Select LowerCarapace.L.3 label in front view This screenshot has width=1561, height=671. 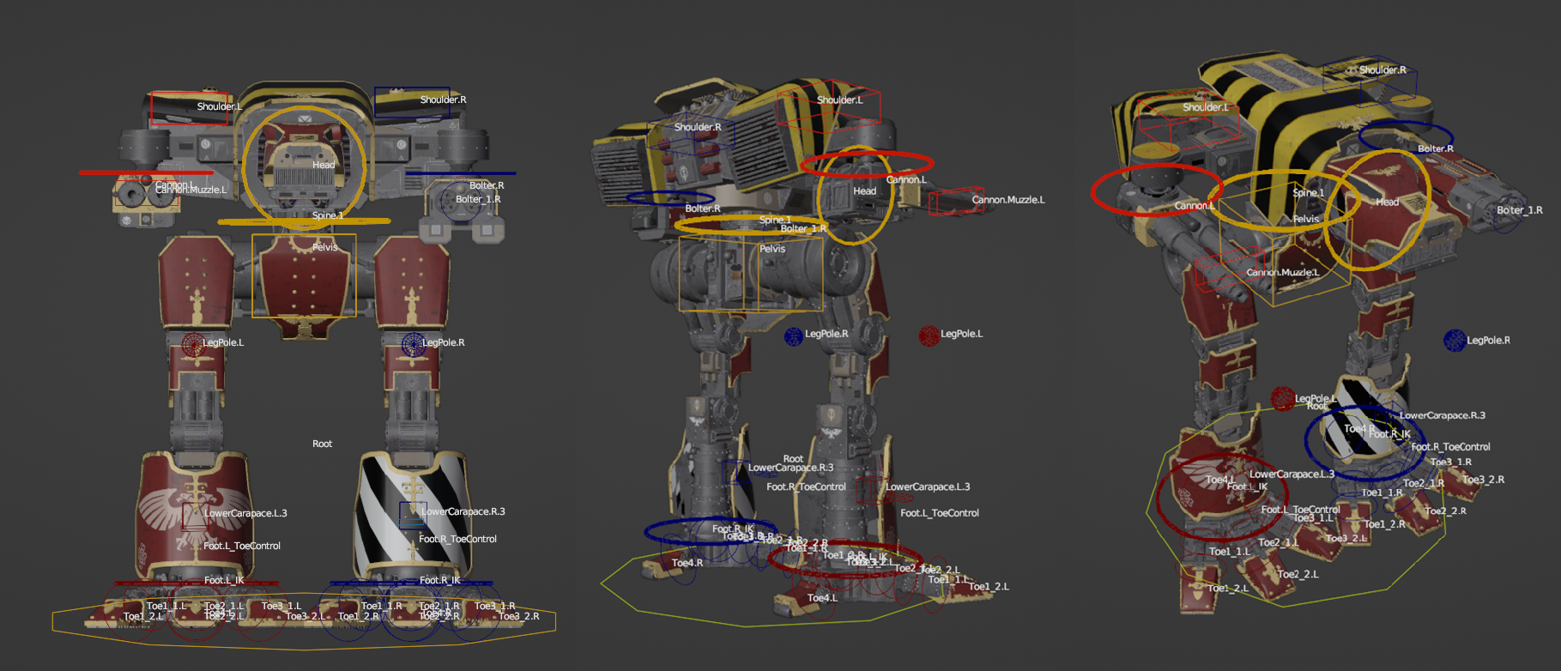pyautogui.click(x=245, y=513)
